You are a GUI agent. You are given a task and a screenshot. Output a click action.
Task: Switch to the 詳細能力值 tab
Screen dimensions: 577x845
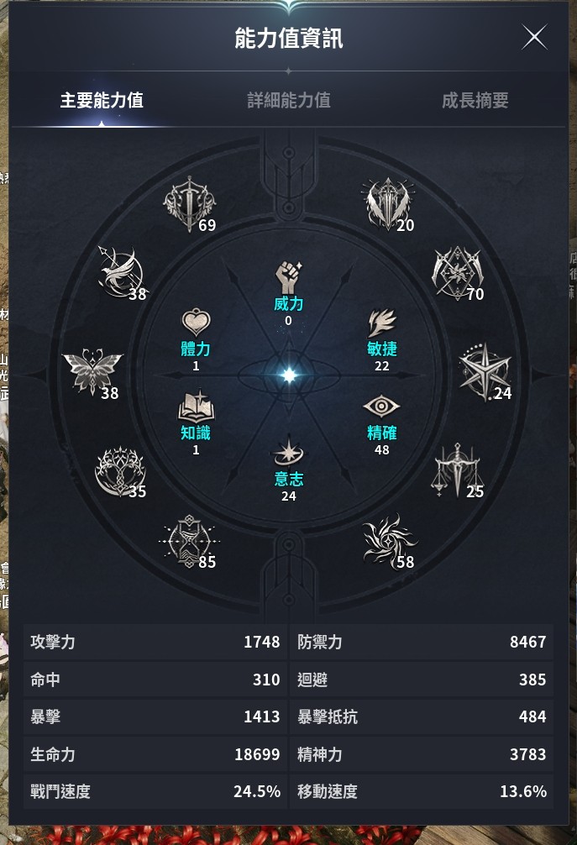[x=289, y=100]
